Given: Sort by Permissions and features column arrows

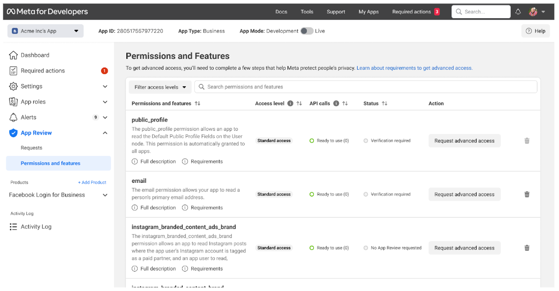Looking at the screenshot, I should (198, 103).
